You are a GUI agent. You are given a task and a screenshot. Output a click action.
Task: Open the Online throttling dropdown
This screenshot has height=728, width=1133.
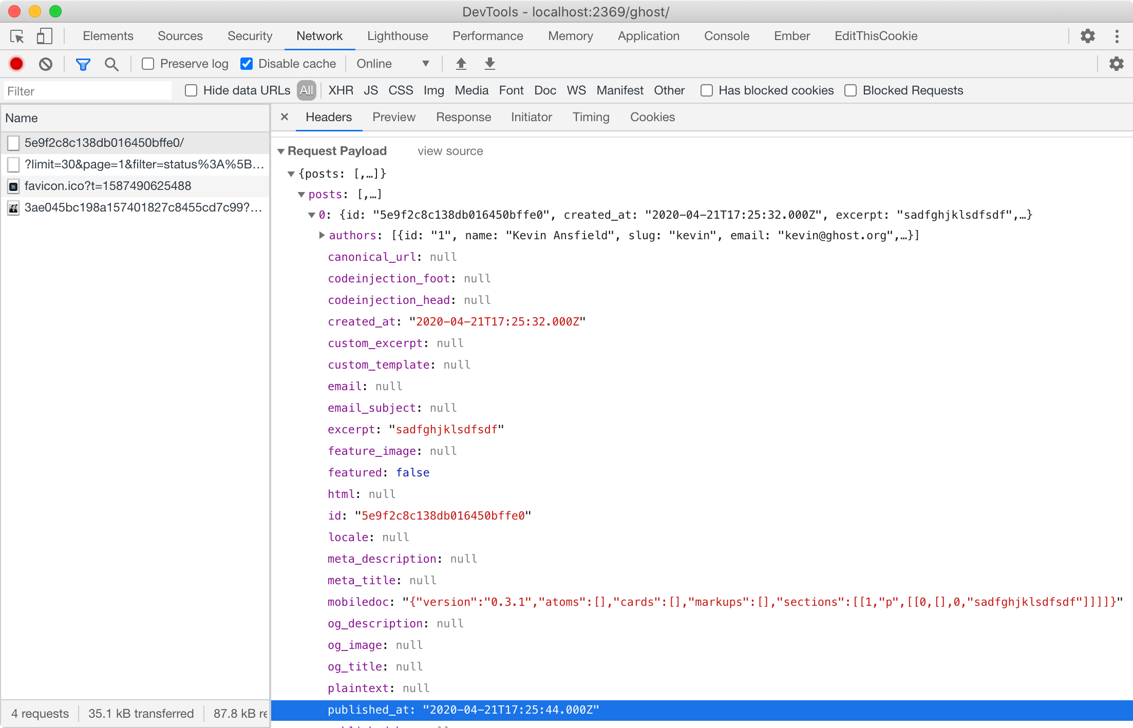coord(392,64)
